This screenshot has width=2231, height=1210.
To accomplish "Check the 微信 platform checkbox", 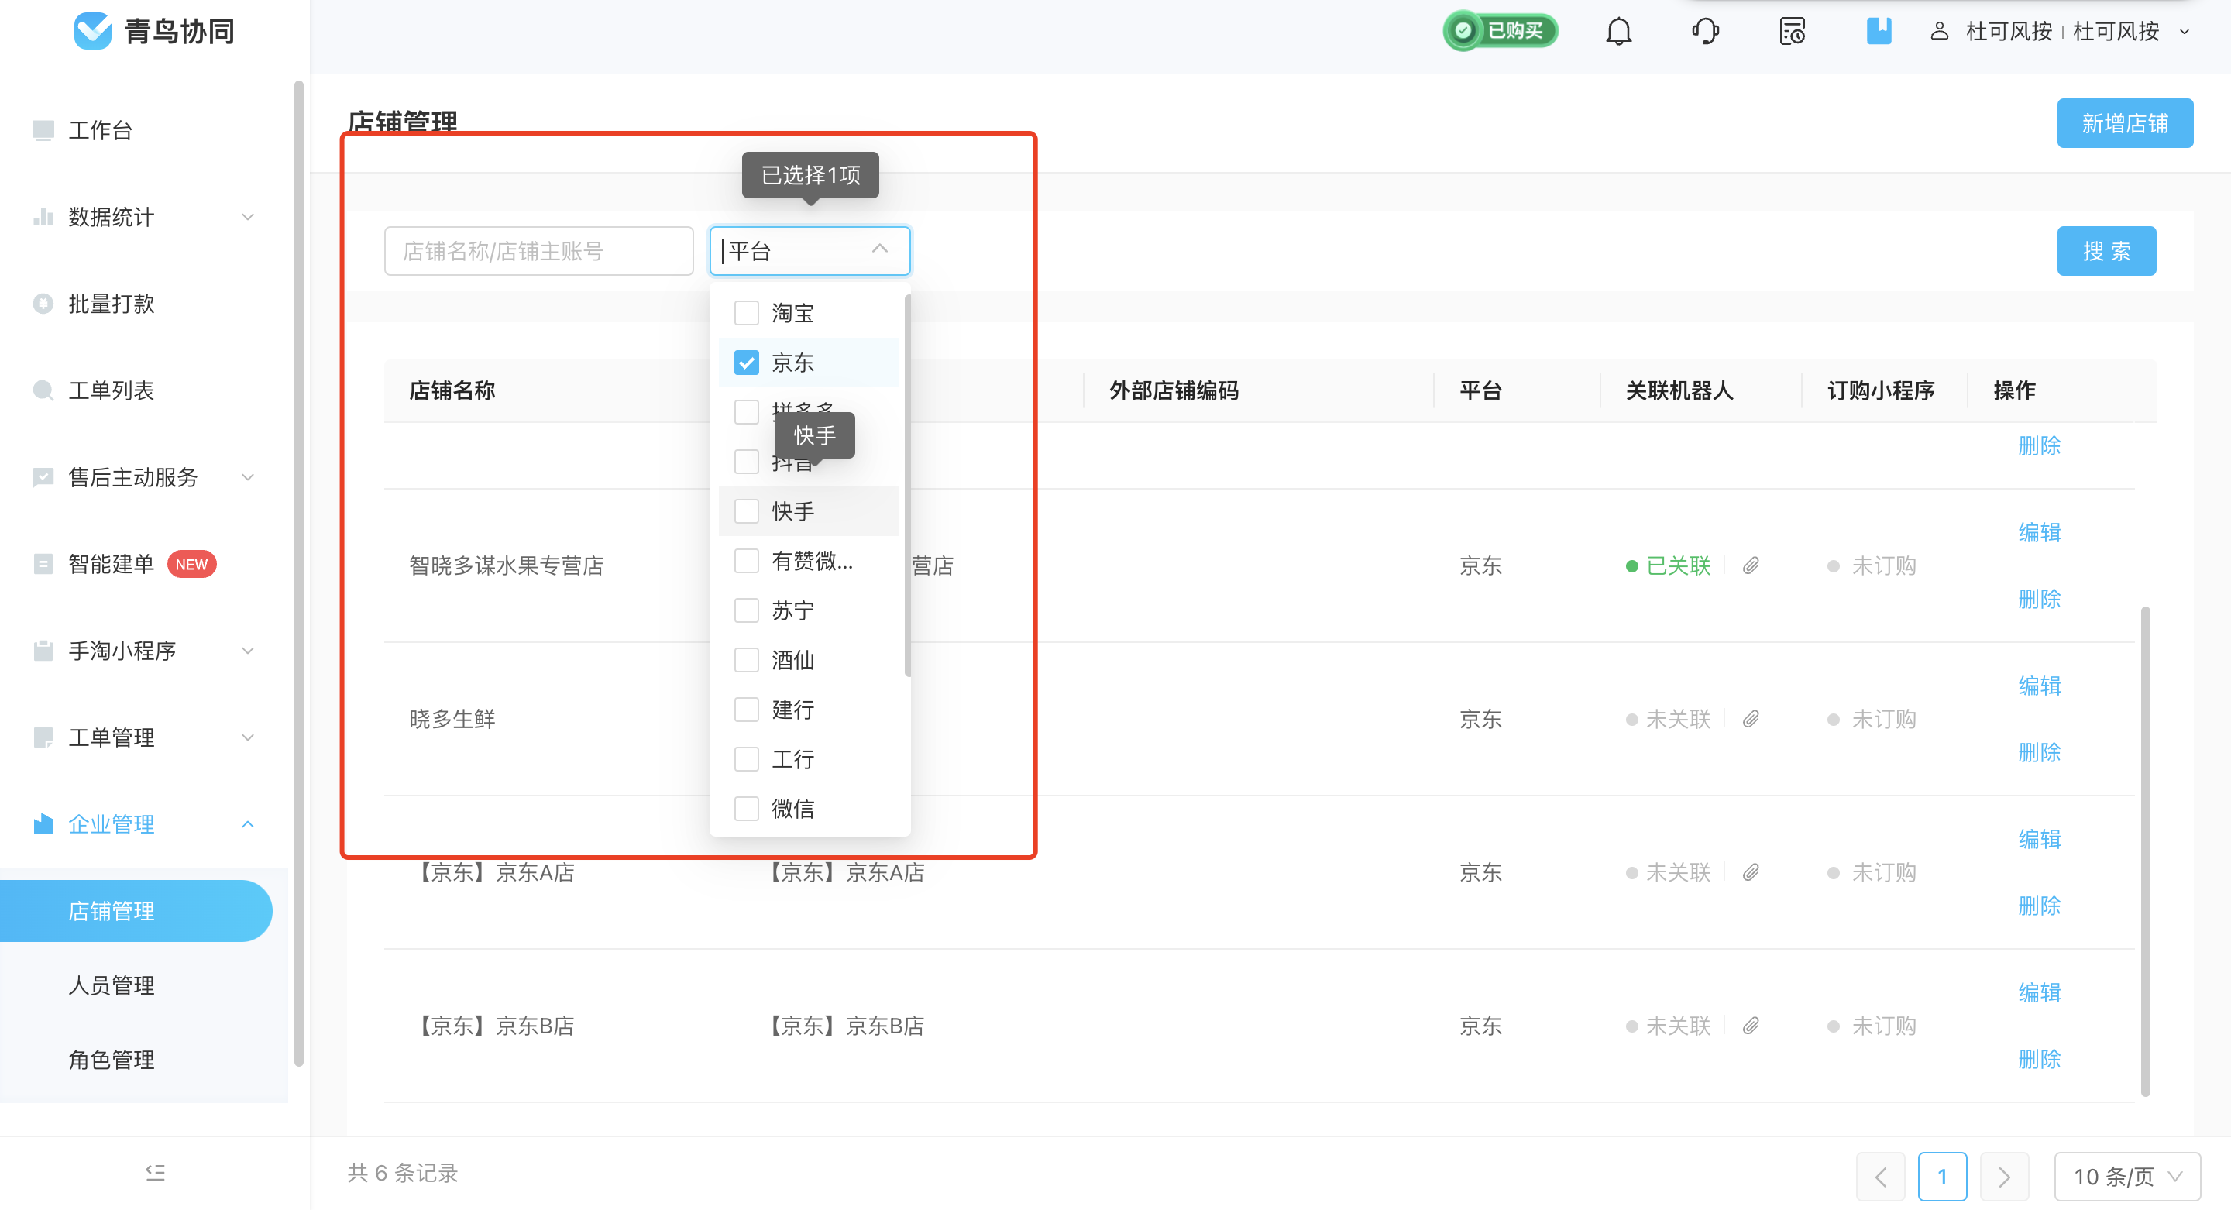I will pyautogui.click(x=746, y=808).
